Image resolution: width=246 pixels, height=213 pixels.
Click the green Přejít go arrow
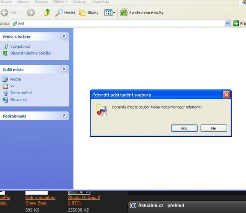pyautogui.click(x=236, y=23)
